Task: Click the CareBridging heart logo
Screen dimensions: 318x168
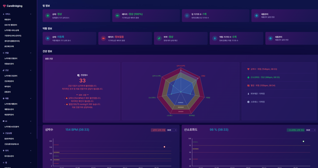Action: click(4, 6)
